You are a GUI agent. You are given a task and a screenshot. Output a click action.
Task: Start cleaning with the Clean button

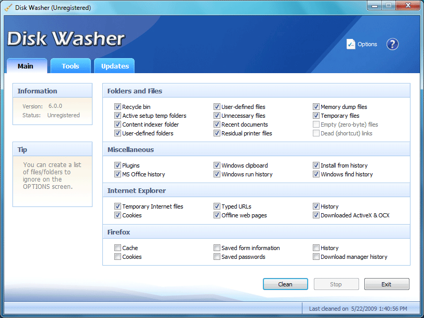(x=285, y=284)
